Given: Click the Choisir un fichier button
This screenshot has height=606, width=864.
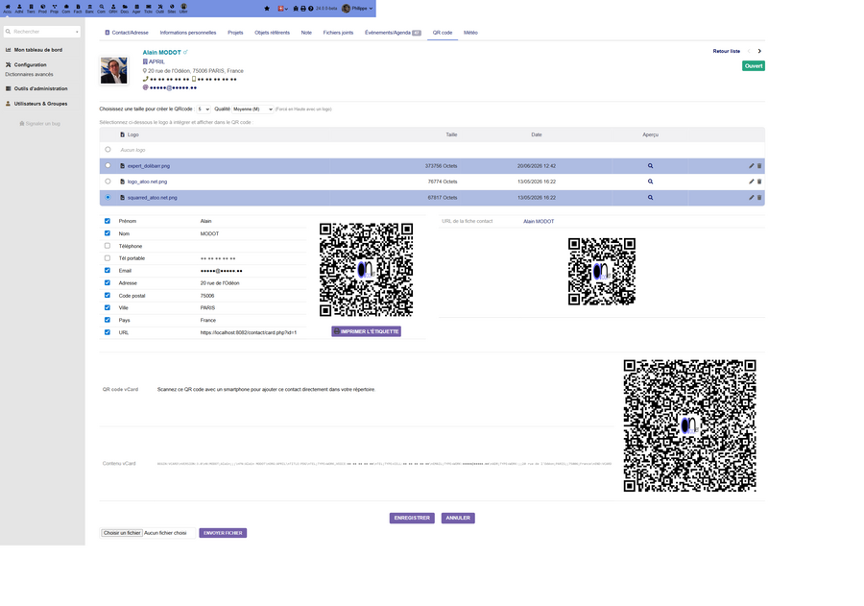Looking at the screenshot, I should point(122,533).
